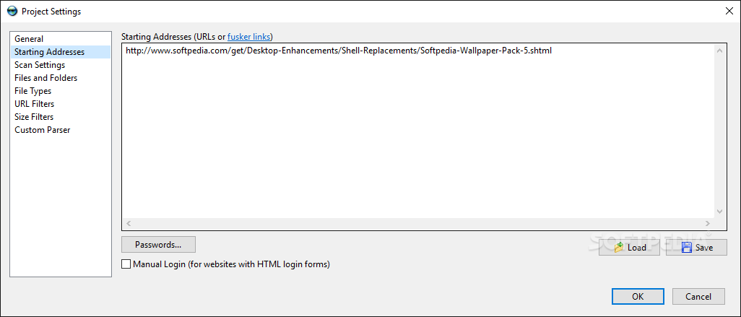This screenshot has height=317, width=741.
Task: Select Starting Addresses in the sidebar
Action: (49, 52)
